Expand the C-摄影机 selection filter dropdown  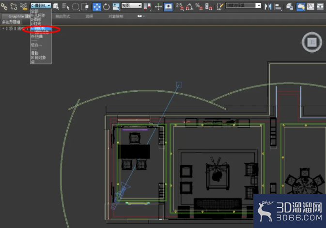(41, 6)
